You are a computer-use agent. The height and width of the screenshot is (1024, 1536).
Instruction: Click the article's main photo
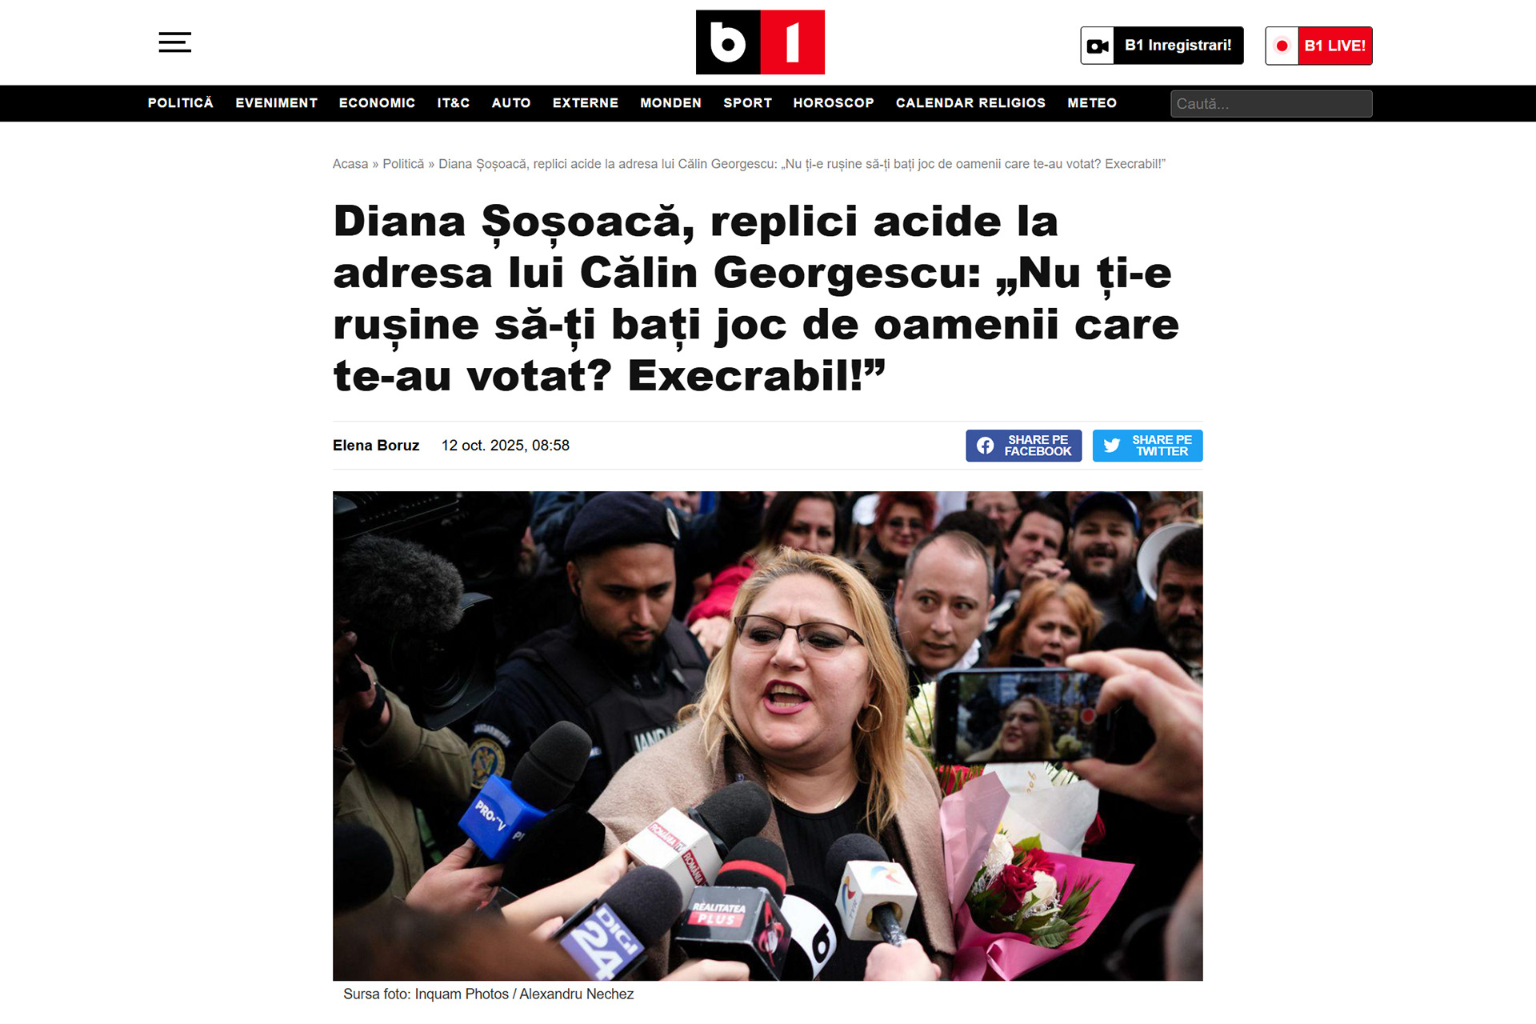coord(767,736)
